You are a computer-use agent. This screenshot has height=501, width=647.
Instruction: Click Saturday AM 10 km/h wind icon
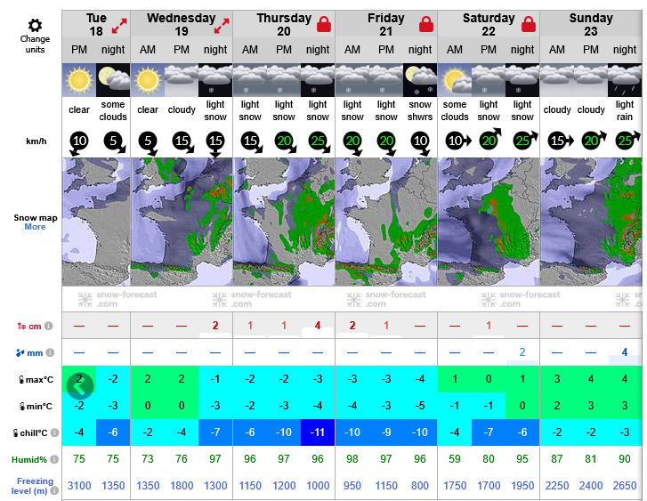458,141
